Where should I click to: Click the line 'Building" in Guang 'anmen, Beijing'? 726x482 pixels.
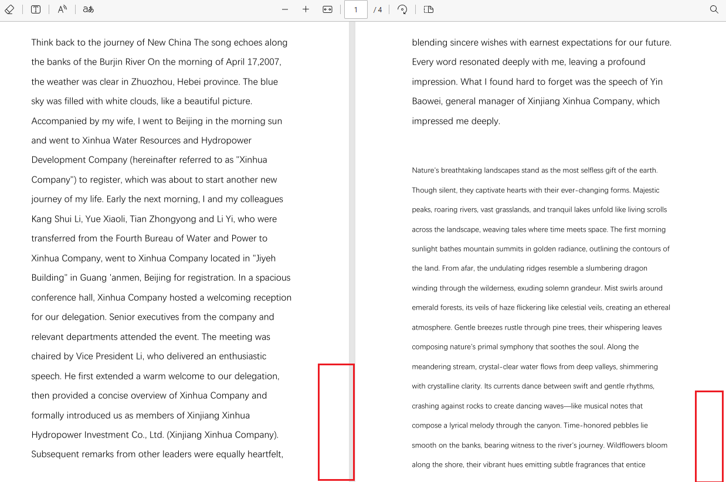pyautogui.click(x=161, y=277)
